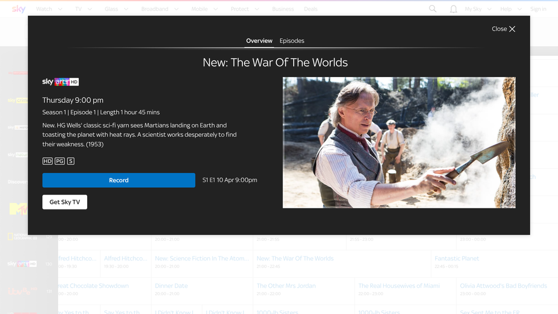Click the Sky Arts HD channel logo

60,82
